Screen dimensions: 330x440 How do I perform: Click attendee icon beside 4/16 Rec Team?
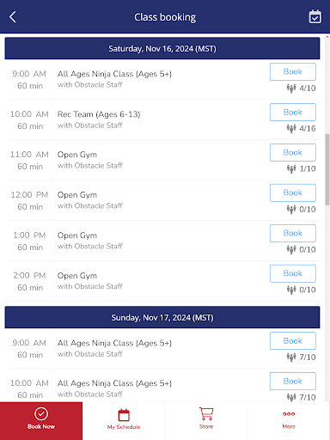tap(291, 129)
